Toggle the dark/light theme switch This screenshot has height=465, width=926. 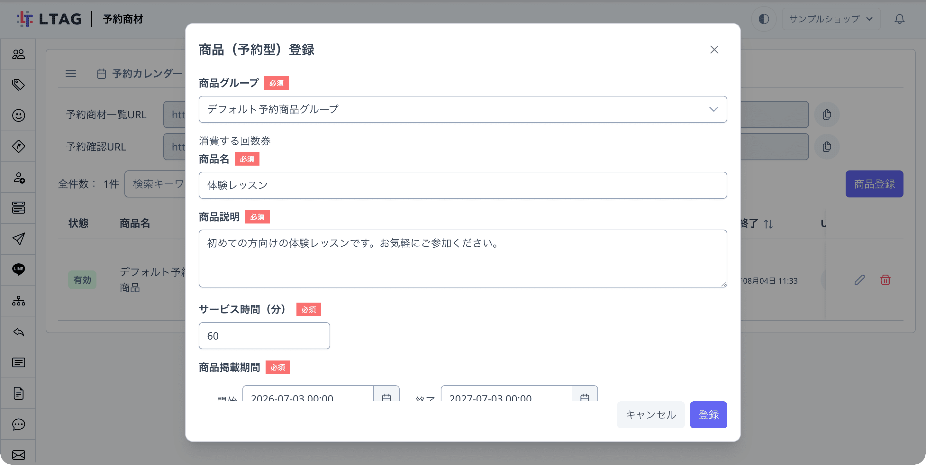pyautogui.click(x=764, y=19)
